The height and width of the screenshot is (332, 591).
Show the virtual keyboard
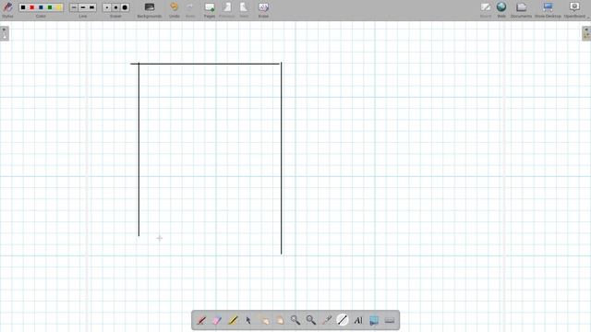tap(390, 320)
